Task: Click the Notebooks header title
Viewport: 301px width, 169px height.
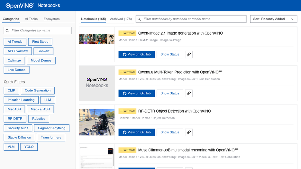Action: click(x=49, y=5)
